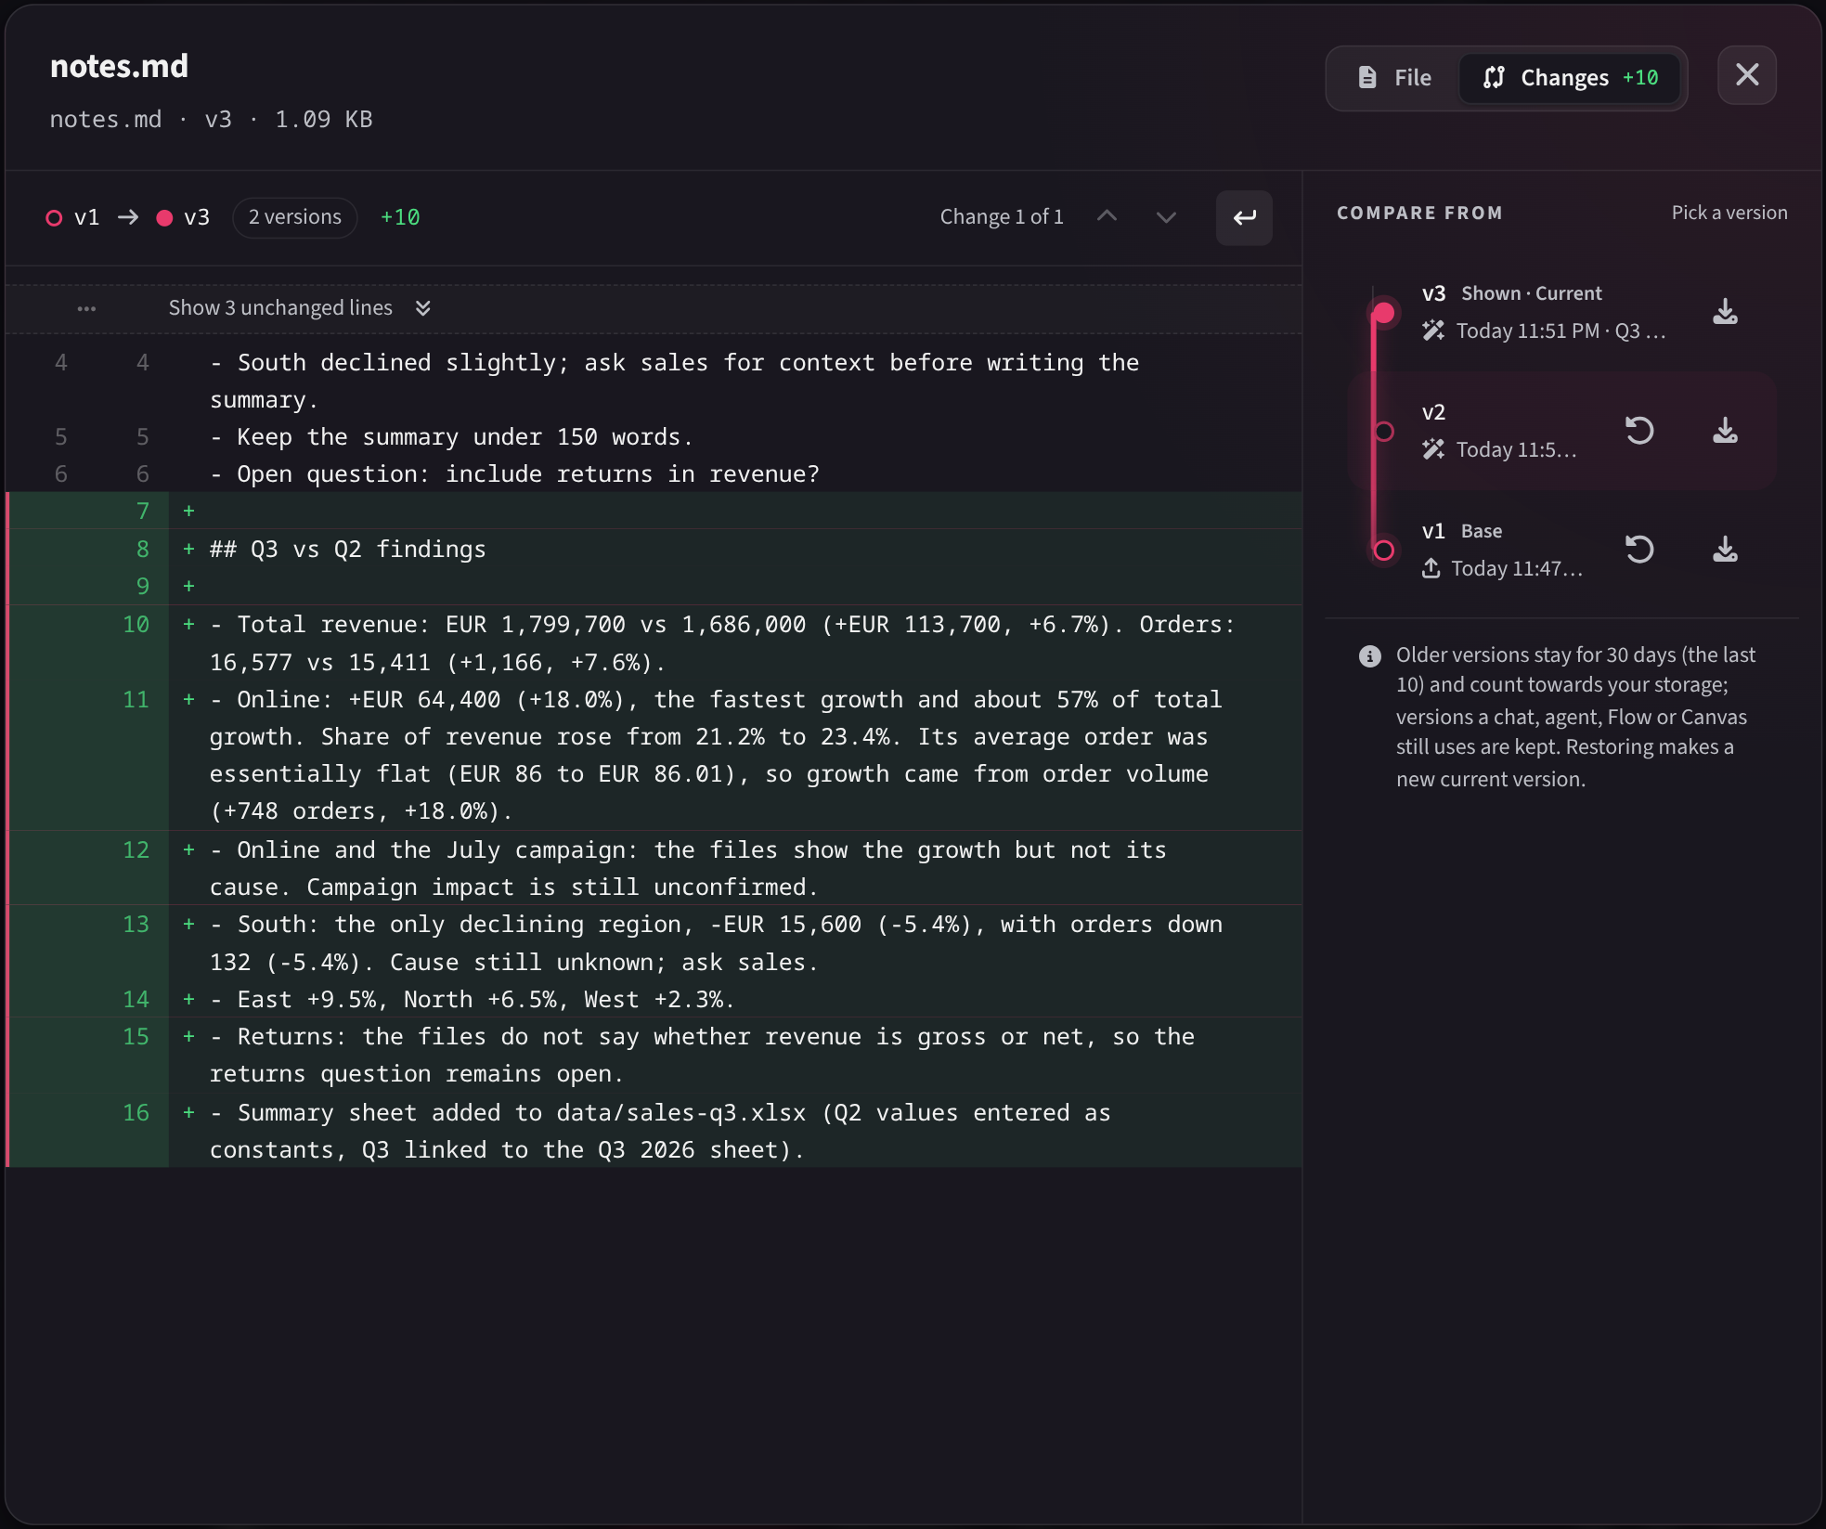Select v1 timeline dot

point(1383,551)
